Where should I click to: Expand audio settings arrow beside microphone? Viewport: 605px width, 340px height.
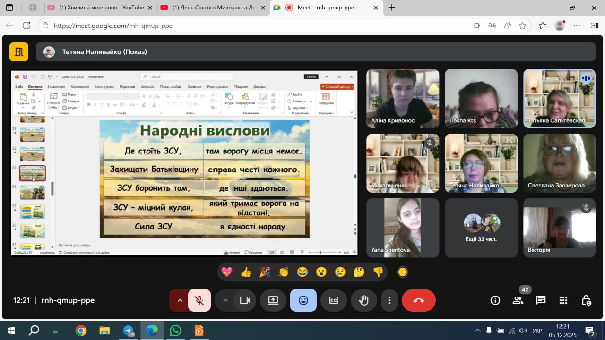tap(180, 300)
